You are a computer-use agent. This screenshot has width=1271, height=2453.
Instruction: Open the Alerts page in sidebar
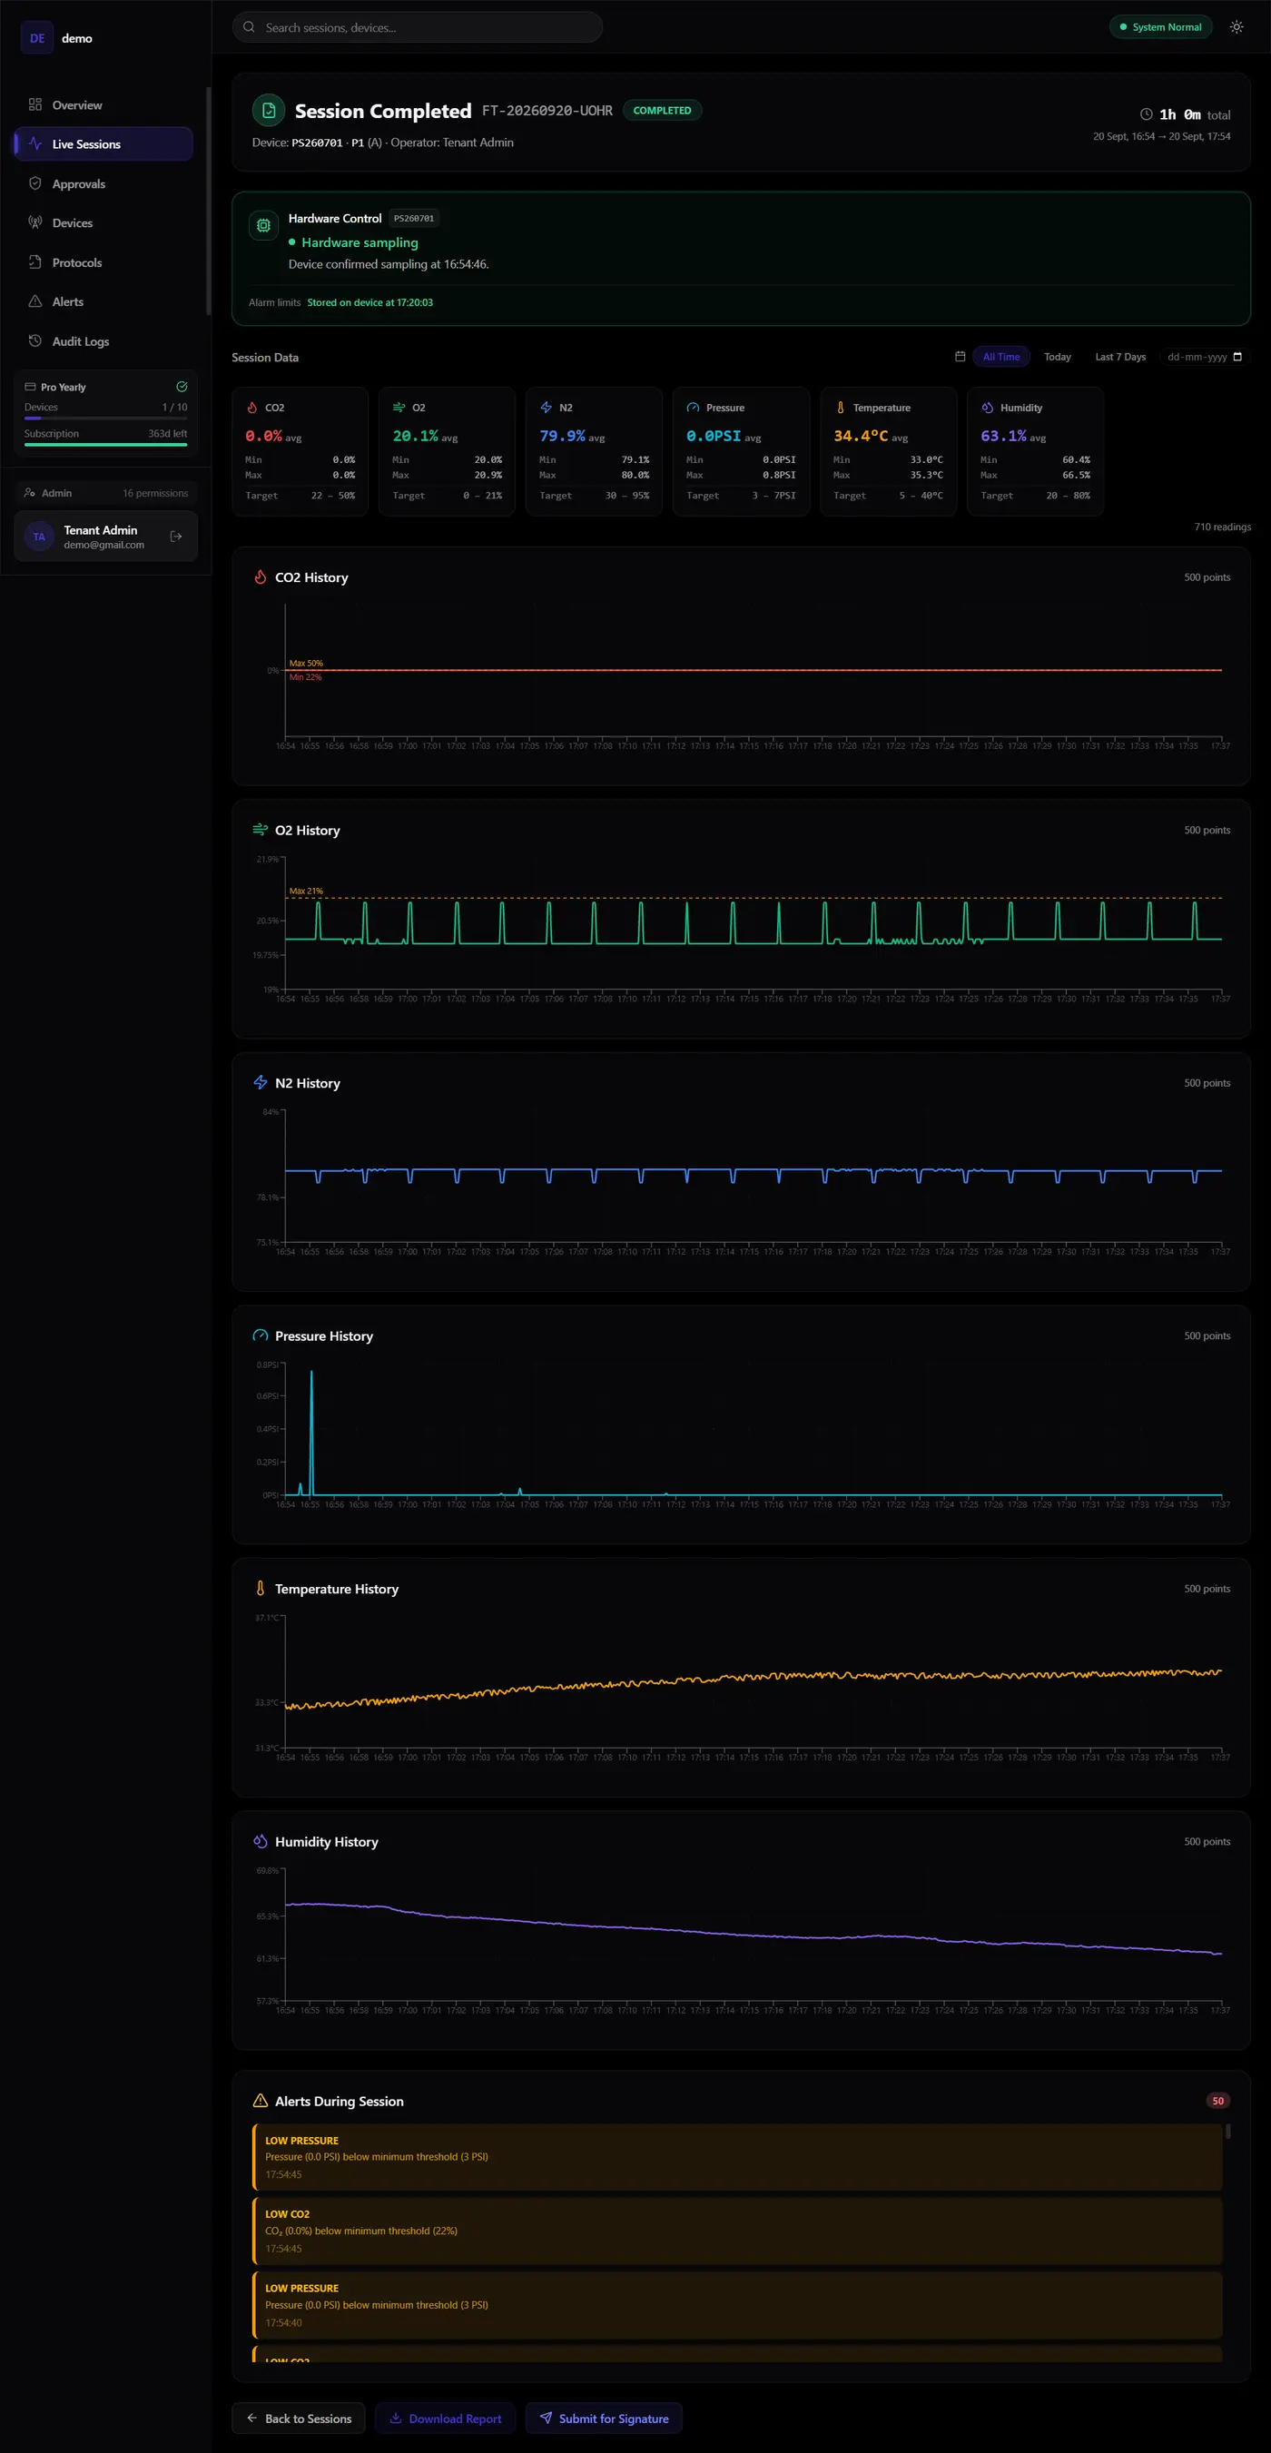point(103,302)
